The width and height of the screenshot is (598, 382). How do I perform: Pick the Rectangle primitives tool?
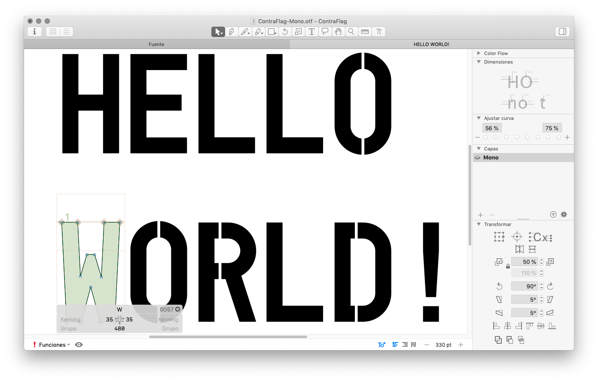point(272,32)
